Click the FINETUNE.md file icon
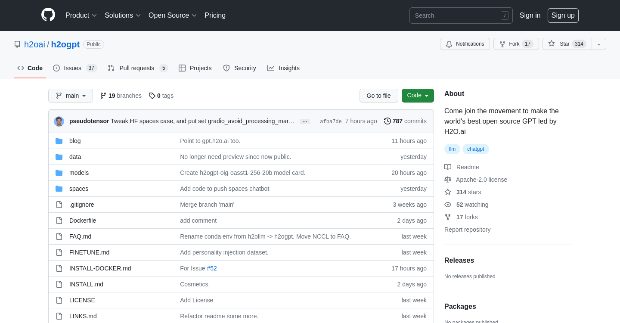The width and height of the screenshot is (620, 323). 59,252
